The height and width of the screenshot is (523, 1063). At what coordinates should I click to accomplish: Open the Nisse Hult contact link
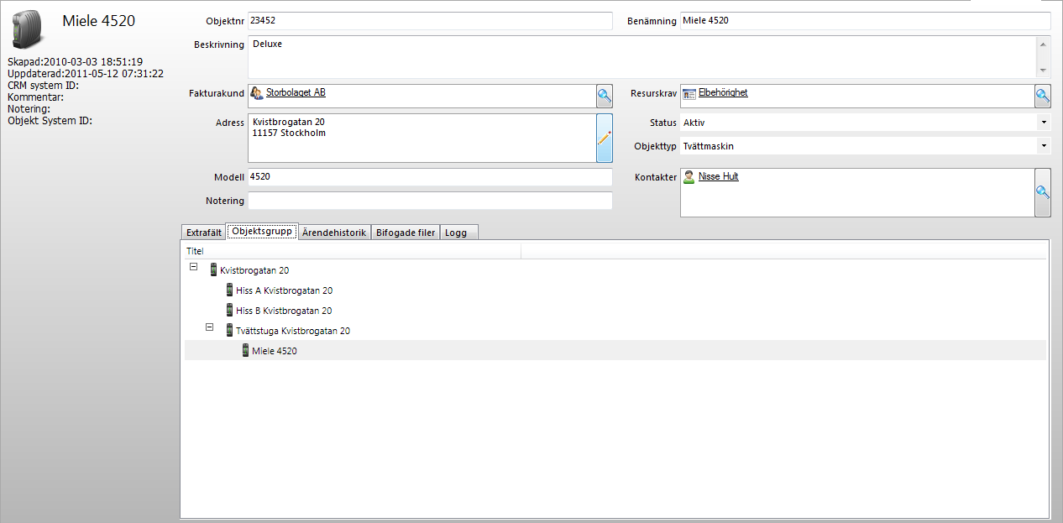[719, 177]
